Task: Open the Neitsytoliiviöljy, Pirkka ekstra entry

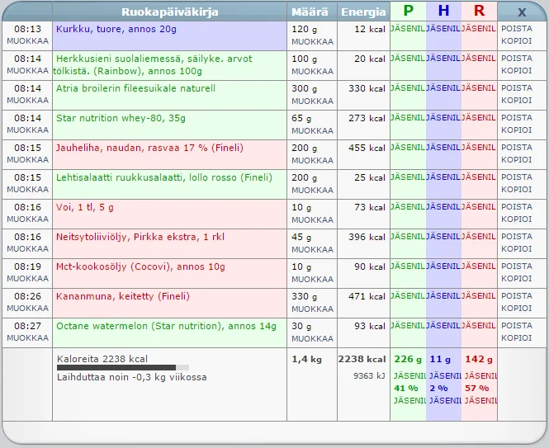Action: tap(140, 237)
